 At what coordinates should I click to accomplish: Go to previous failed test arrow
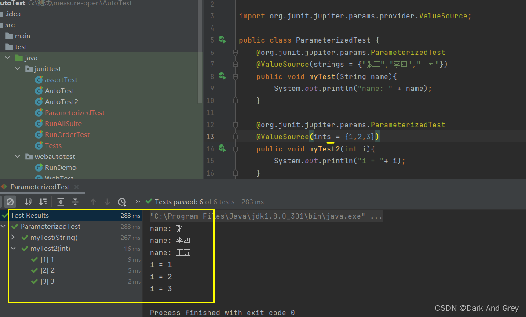[93, 202]
